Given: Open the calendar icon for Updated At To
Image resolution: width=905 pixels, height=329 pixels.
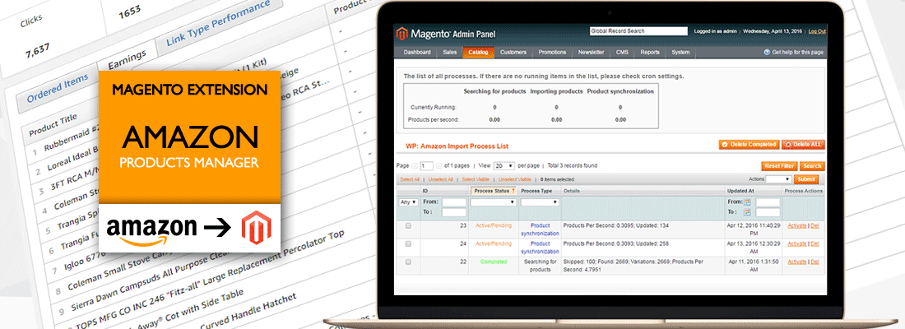Looking at the screenshot, I should [x=747, y=212].
